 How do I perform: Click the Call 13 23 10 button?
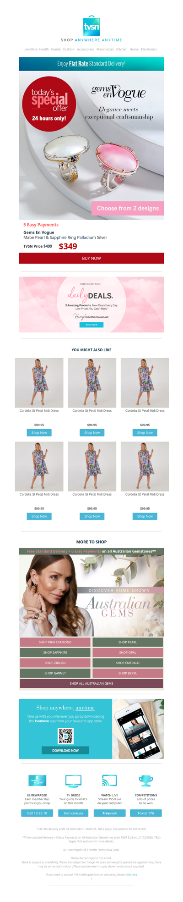coord(37,813)
